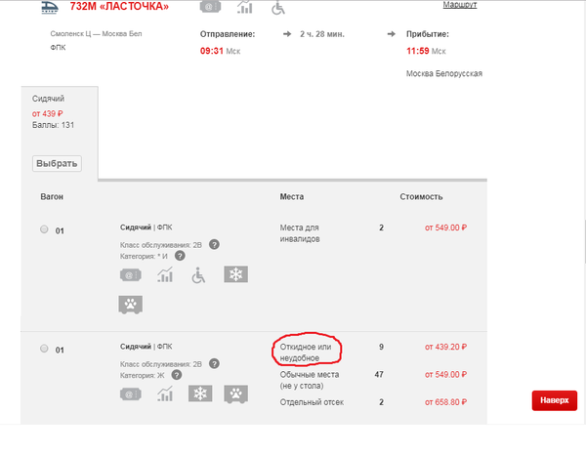Image resolution: width=586 pixels, height=455 pixels.
Task: Open help for Класс обслуживания 2В, disabled wagon
Action: click(x=214, y=245)
